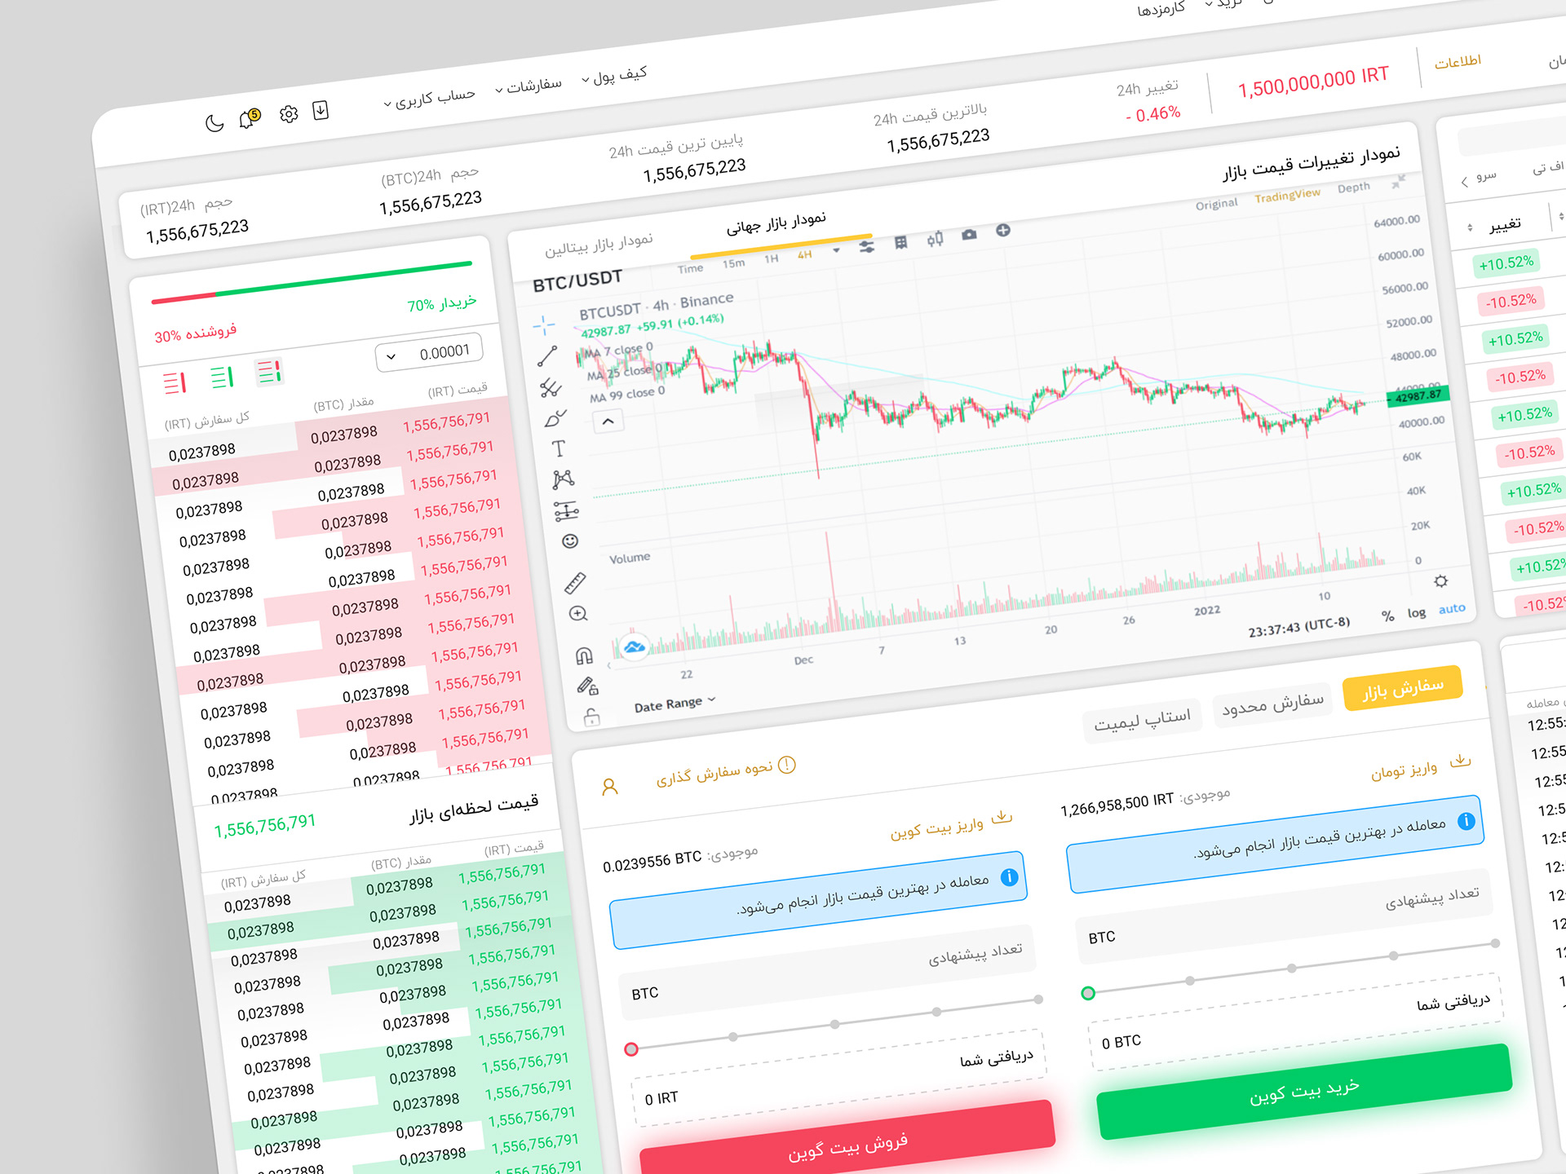Open the کیف پول dropdown menu
The width and height of the screenshot is (1566, 1174).
pyautogui.click(x=614, y=77)
